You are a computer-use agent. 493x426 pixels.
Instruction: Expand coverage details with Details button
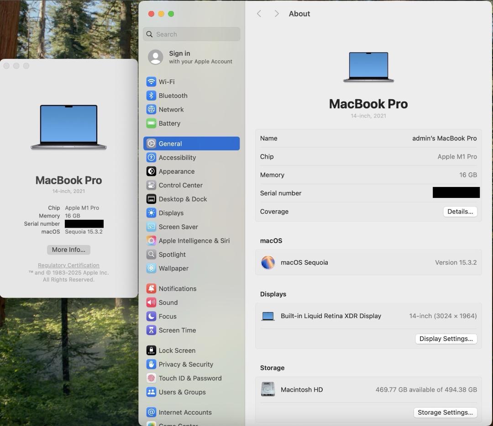(460, 211)
